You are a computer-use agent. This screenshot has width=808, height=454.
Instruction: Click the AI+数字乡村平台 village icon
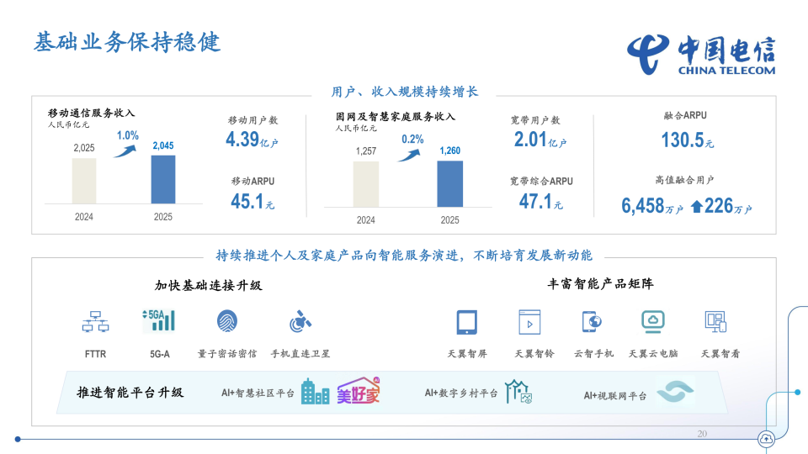(x=518, y=392)
